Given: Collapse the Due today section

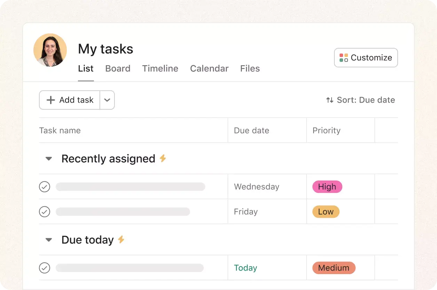Looking at the screenshot, I should pos(48,239).
